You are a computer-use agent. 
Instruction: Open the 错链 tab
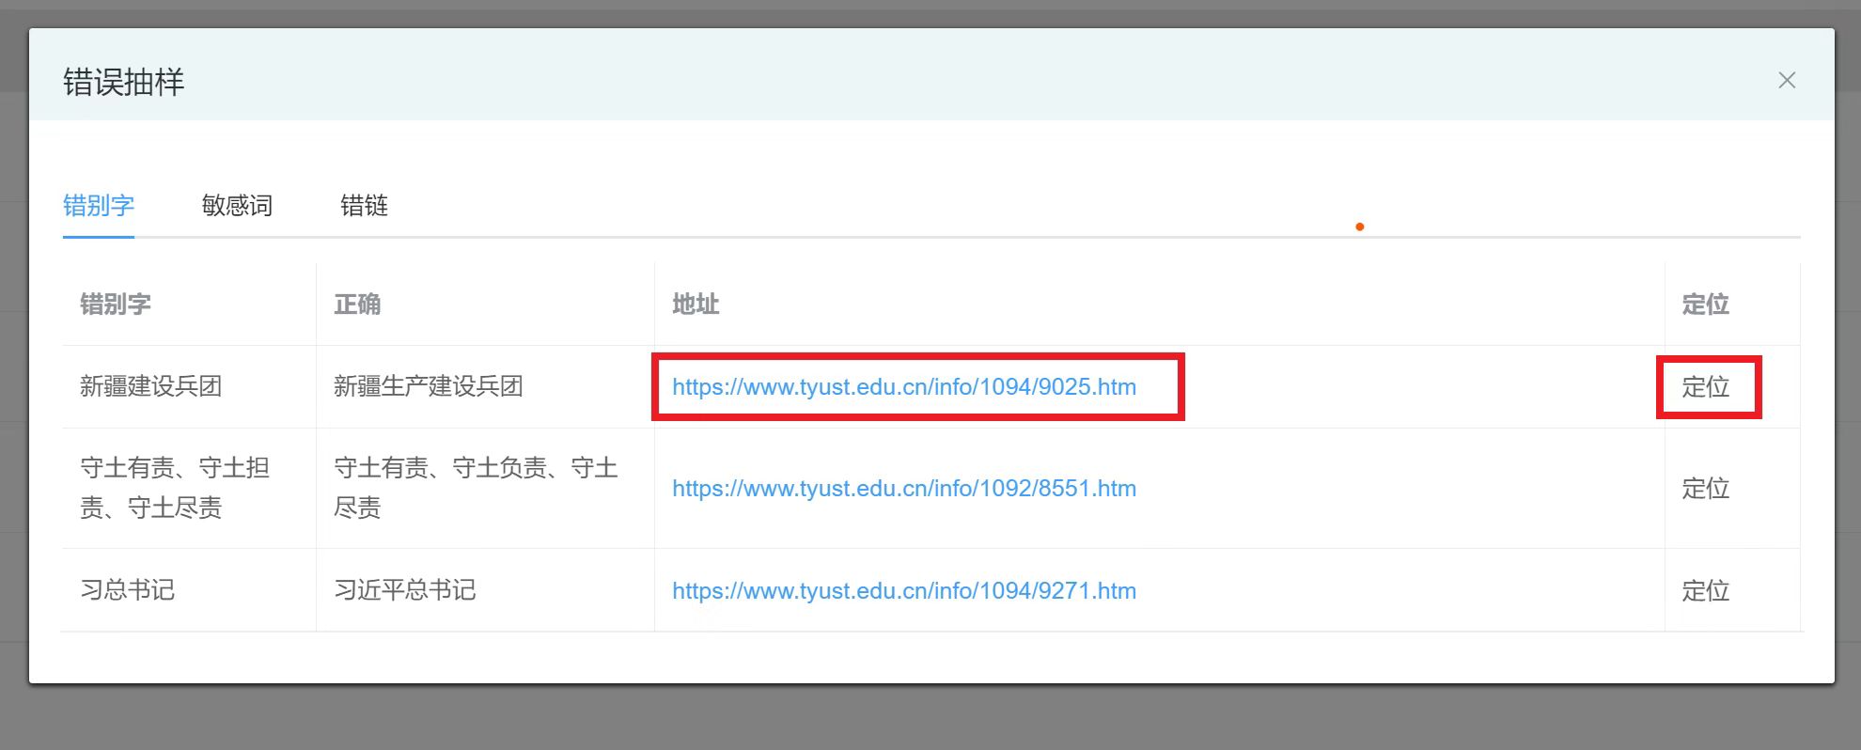364,206
